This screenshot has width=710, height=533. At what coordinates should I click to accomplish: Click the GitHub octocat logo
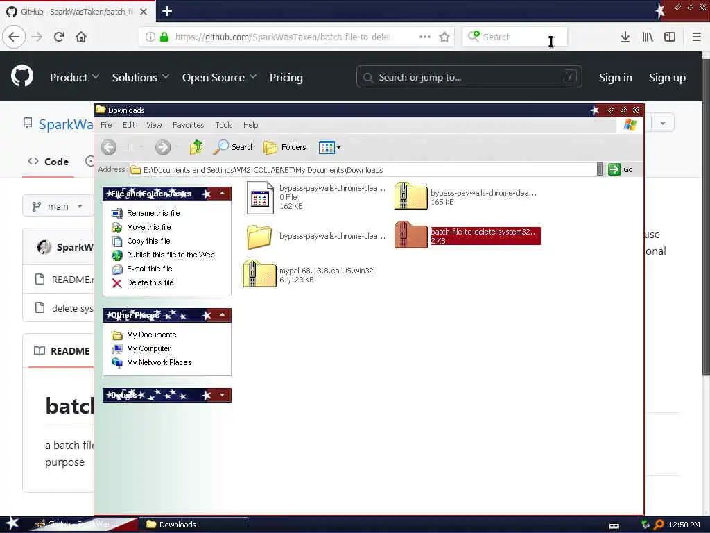(22, 76)
